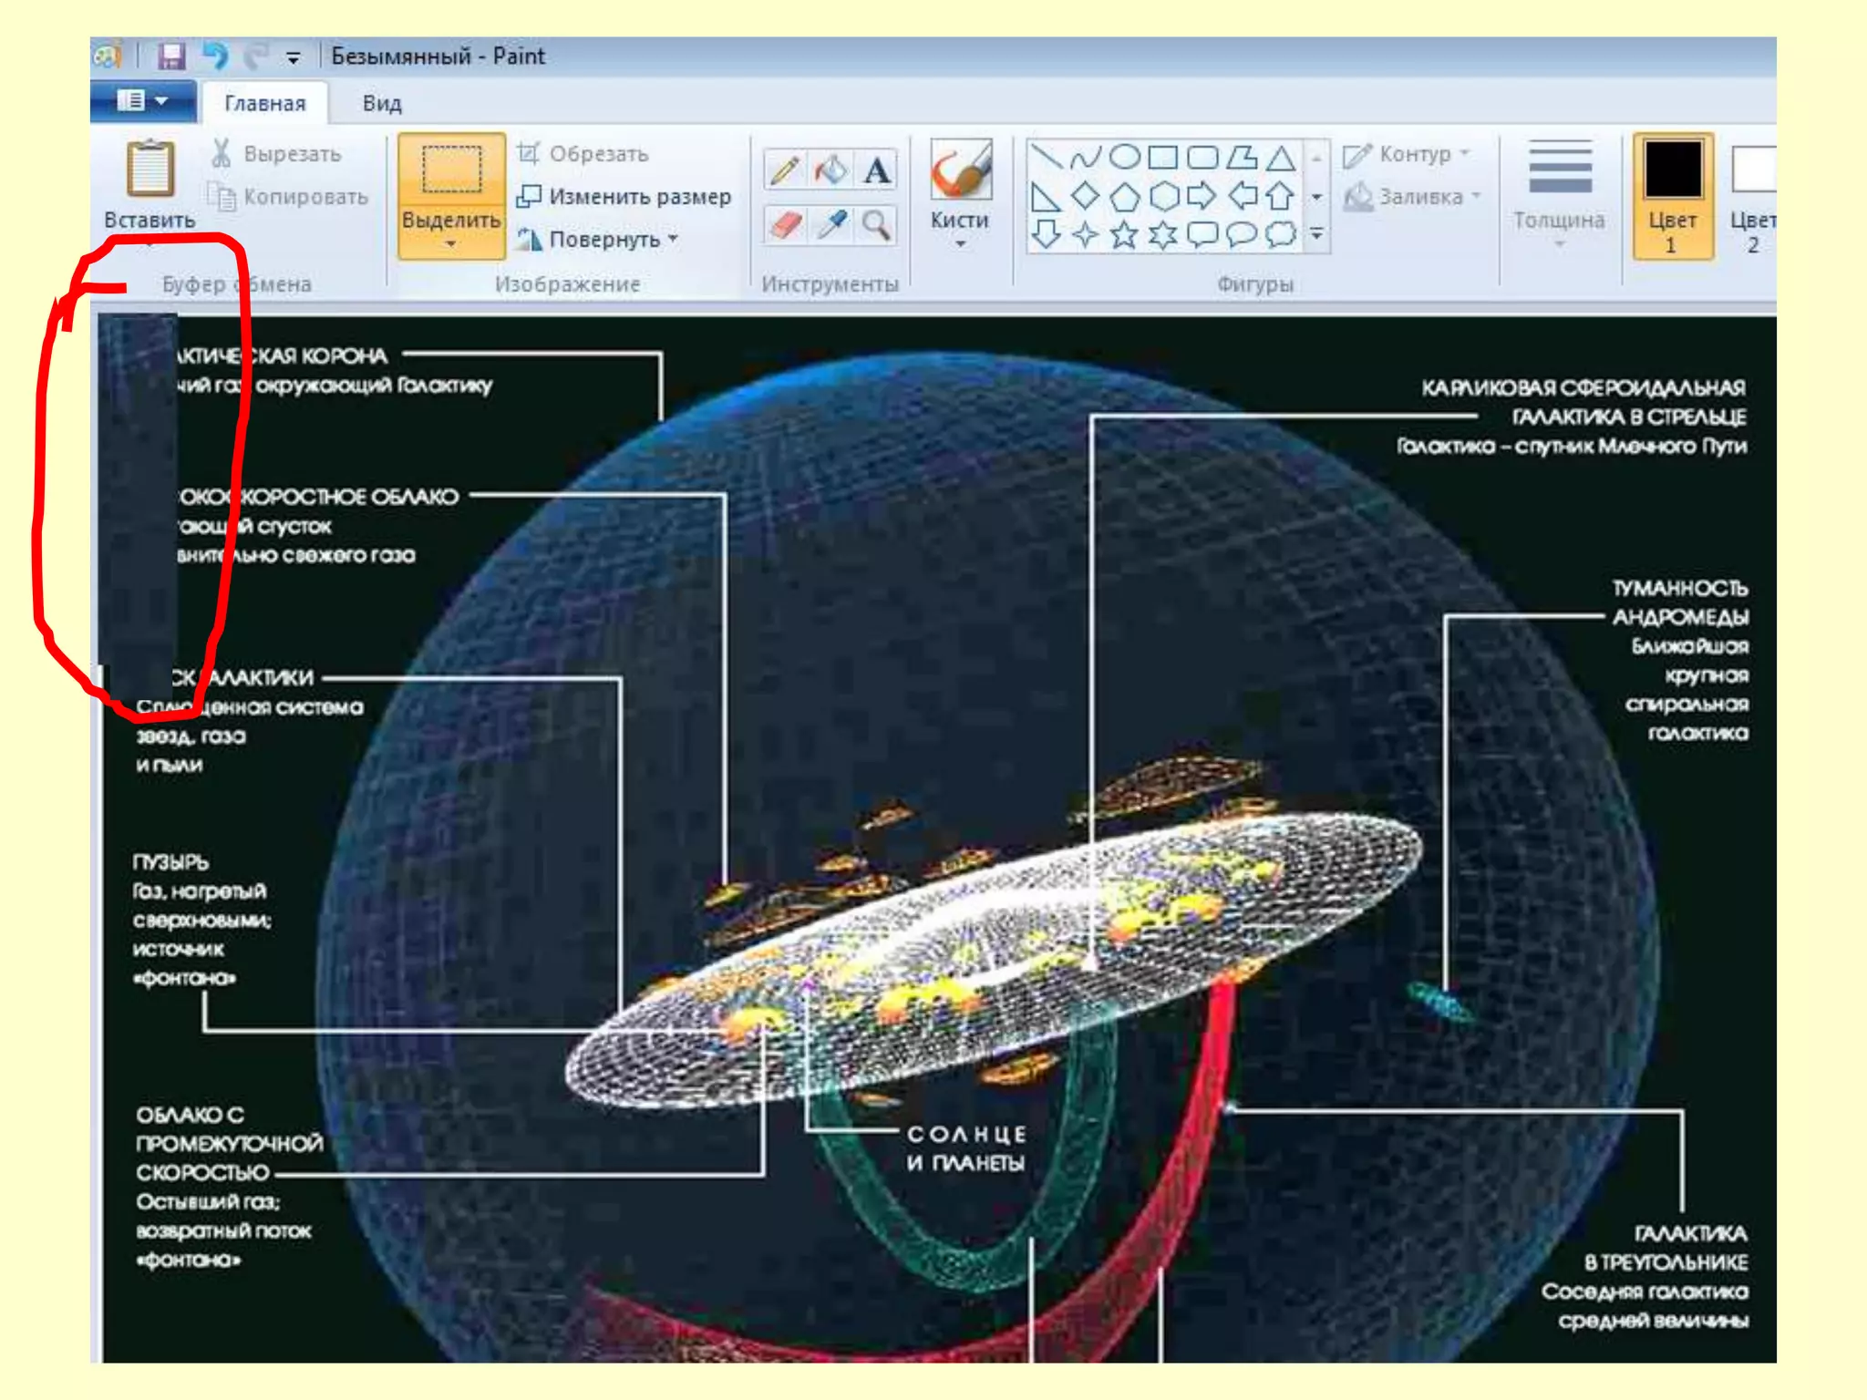Expand the Кисти brushes dropdown
The width and height of the screenshot is (1867, 1400).
click(x=959, y=243)
